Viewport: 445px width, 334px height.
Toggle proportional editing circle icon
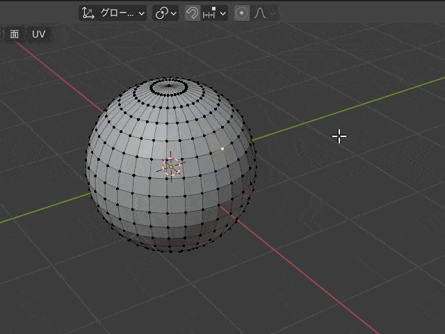coord(242,13)
